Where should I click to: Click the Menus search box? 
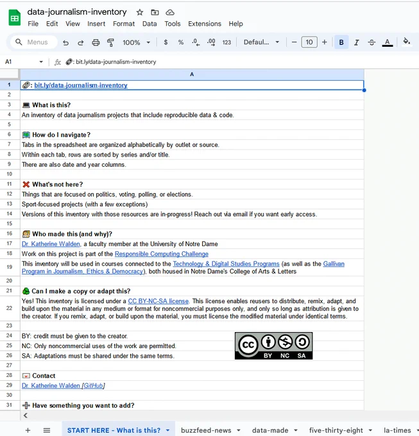tap(34, 42)
